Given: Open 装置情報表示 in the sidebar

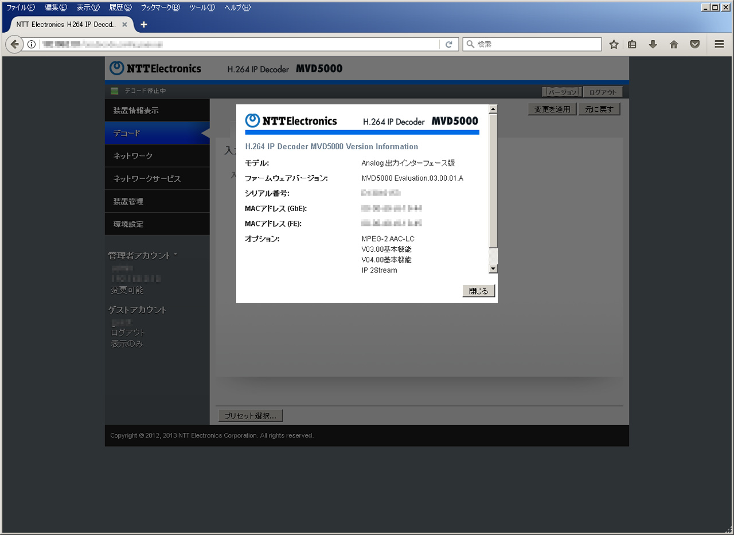Looking at the screenshot, I should 157,110.
